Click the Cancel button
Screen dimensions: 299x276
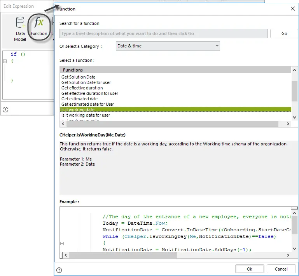click(x=281, y=269)
